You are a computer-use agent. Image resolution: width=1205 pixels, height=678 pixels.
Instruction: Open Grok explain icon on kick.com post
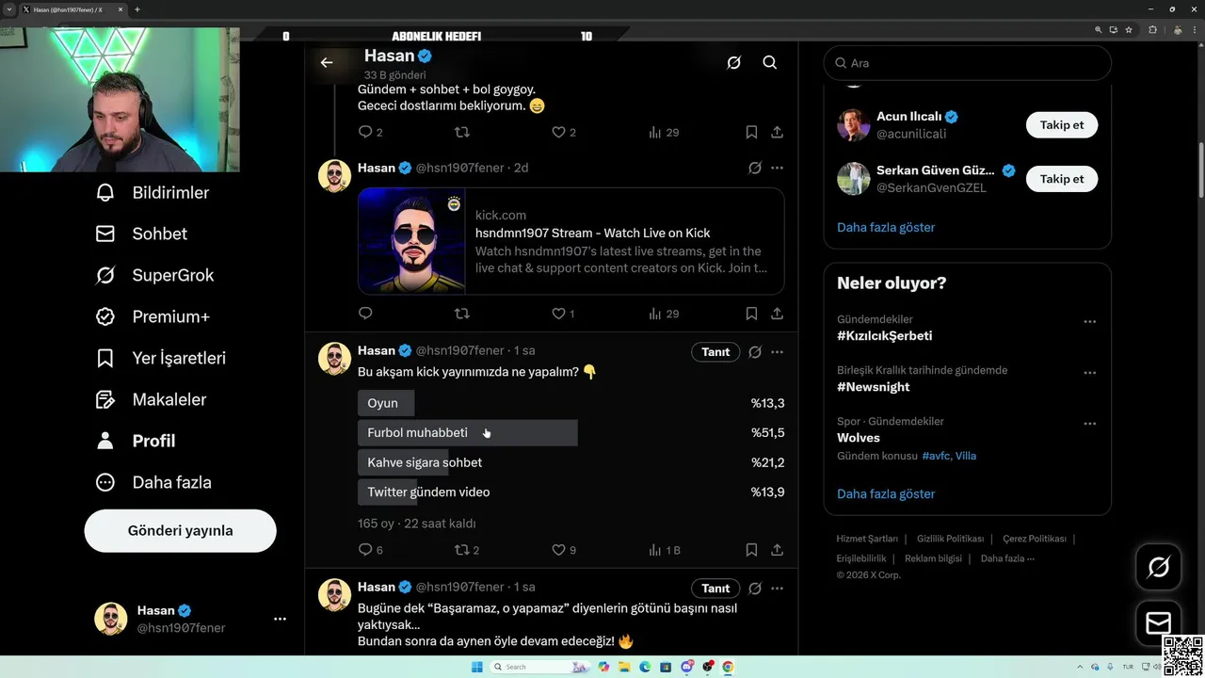pyautogui.click(x=755, y=169)
